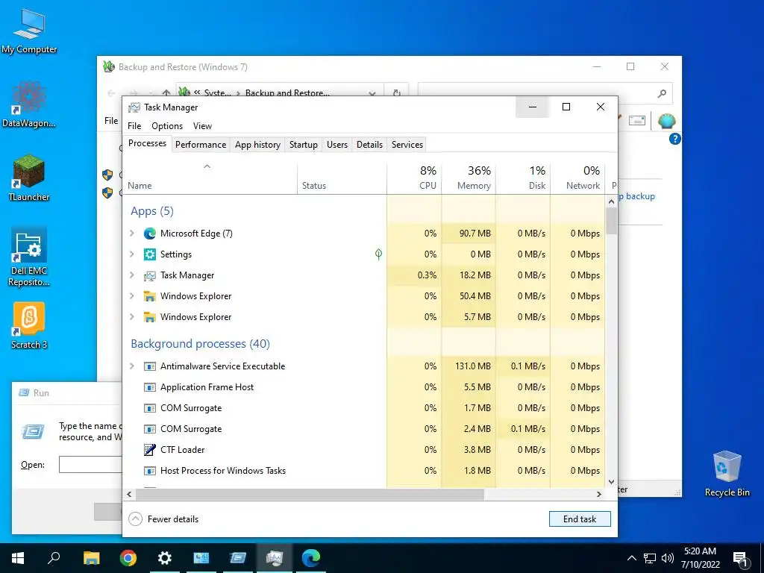Viewport: 764px width, 573px height.
Task: Sort by the Status column header
Action: click(342, 178)
